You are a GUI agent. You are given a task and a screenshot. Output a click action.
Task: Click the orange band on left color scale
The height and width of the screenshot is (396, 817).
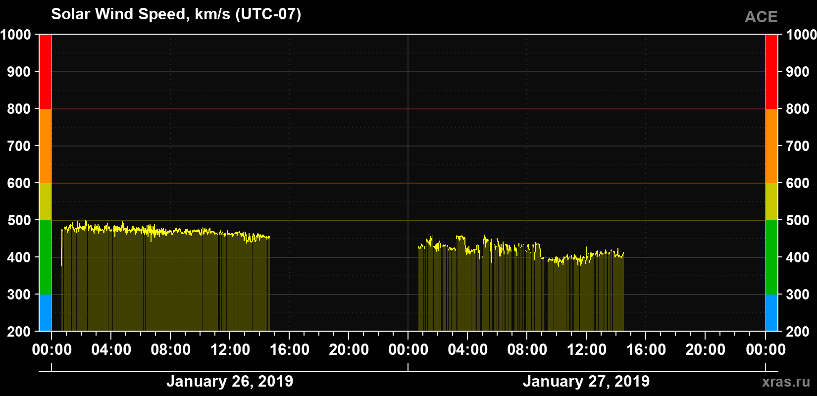(45, 146)
